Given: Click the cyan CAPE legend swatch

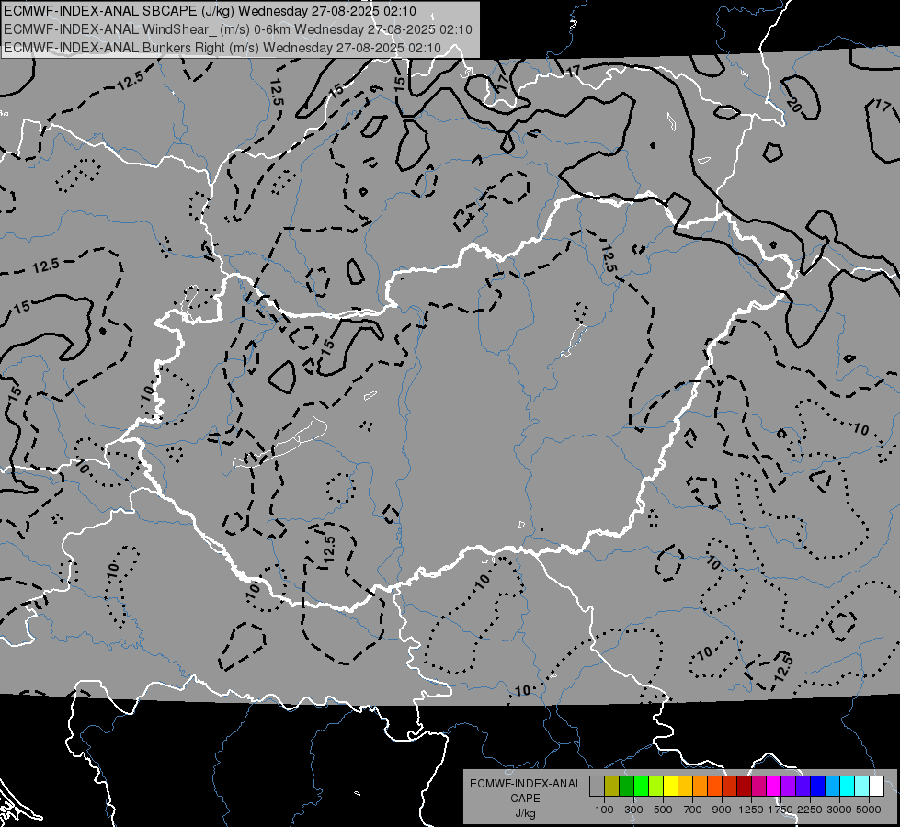Looking at the screenshot, I should coord(848,787).
